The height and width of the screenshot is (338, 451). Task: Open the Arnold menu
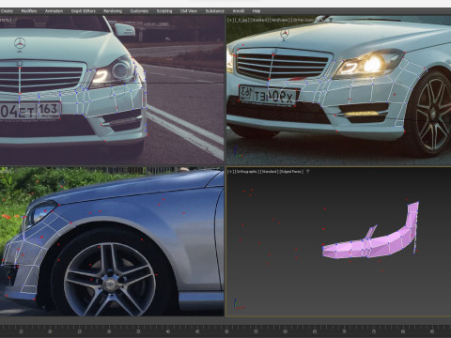pos(239,11)
